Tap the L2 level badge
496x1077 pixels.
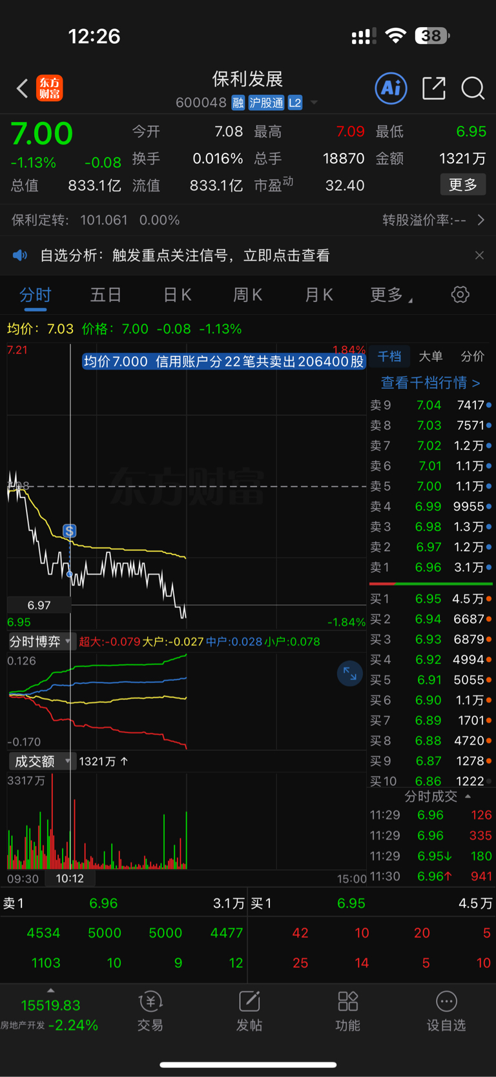pyautogui.click(x=295, y=103)
